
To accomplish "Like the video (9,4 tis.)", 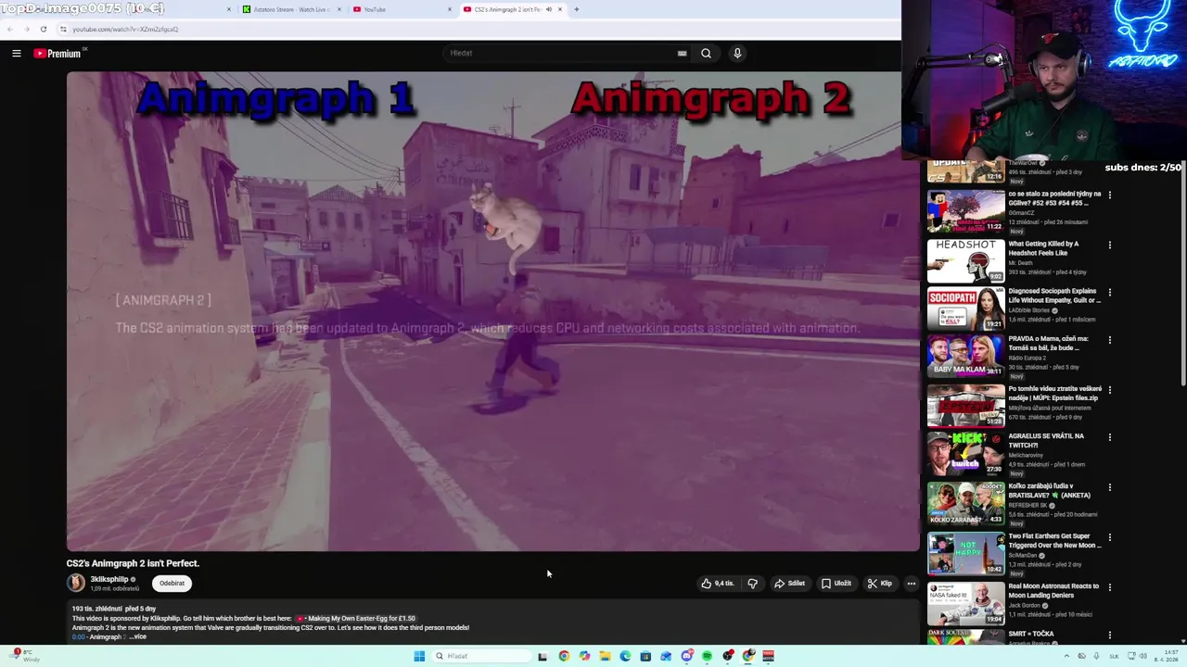I will pos(718,584).
